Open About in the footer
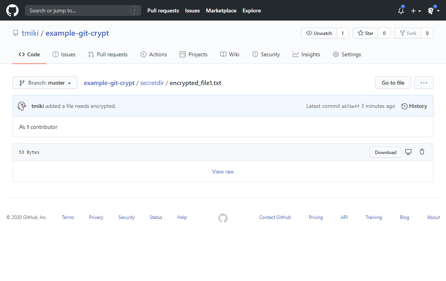446x281 pixels. 433,217
